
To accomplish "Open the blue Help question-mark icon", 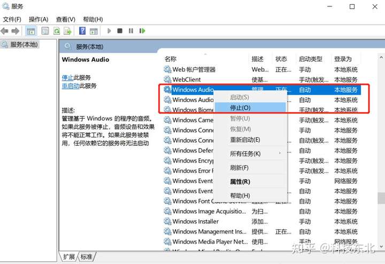I will click(x=82, y=31).
